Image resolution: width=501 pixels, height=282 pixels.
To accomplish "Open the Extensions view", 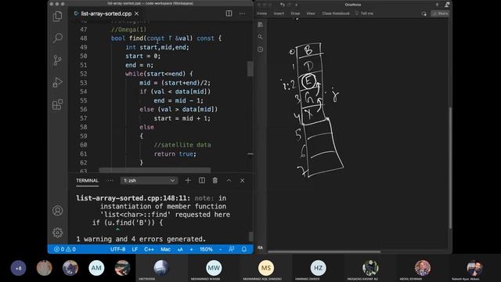I will point(57,104).
